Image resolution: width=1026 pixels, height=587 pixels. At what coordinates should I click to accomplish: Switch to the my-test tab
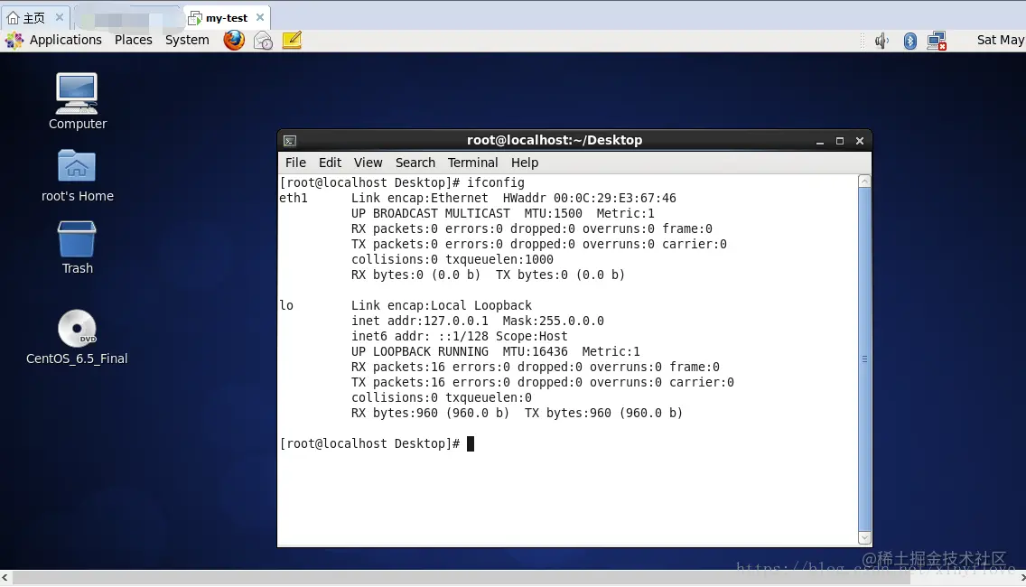[227, 18]
